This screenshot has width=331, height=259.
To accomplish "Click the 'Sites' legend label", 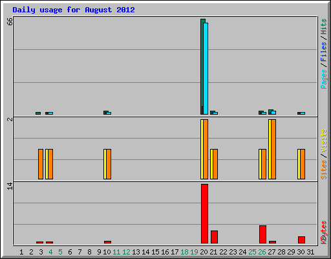I will coord(323,170).
